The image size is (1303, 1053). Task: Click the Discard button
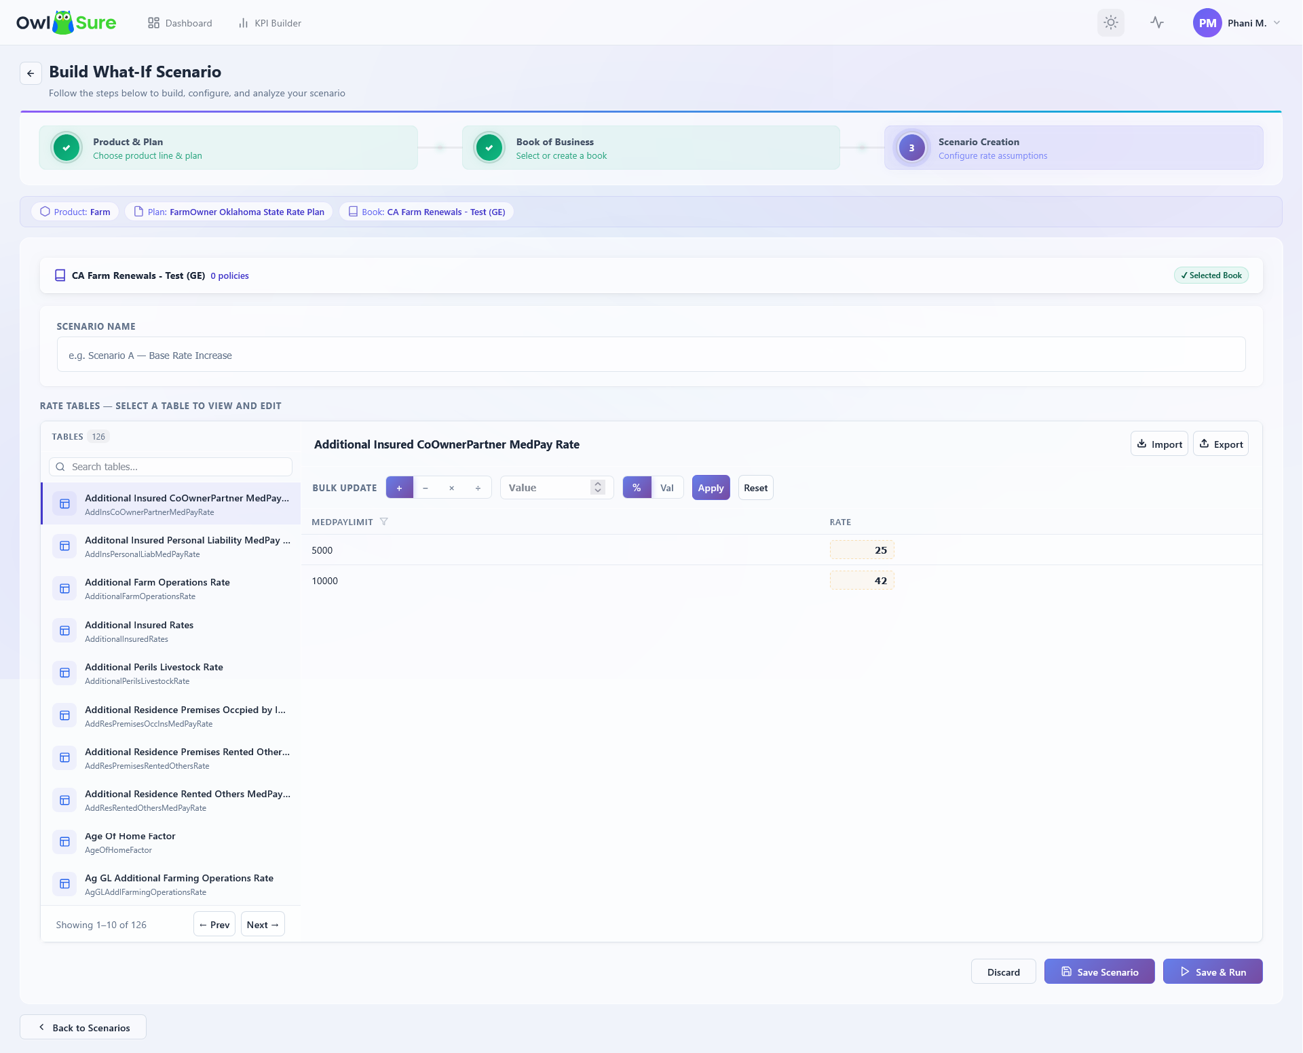pos(1003,972)
